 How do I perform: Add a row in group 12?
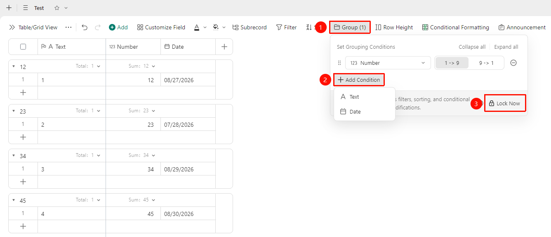(x=23, y=92)
